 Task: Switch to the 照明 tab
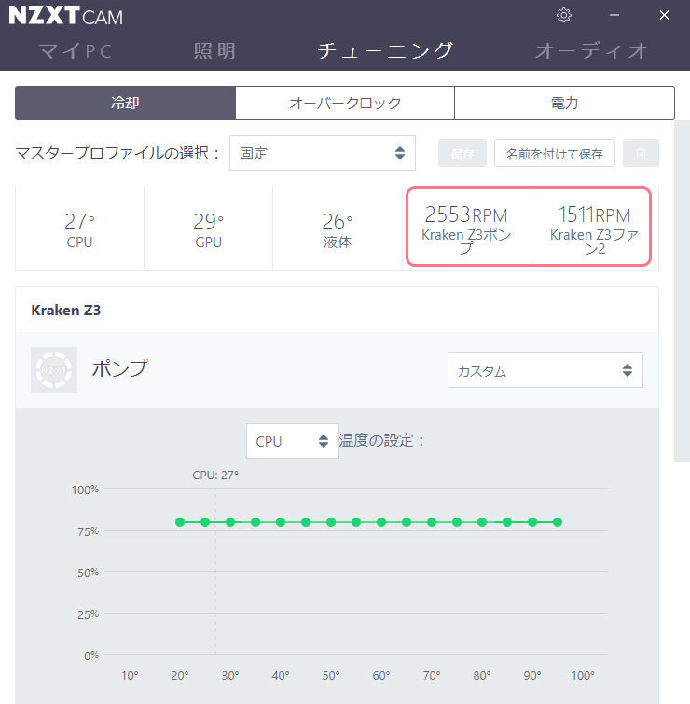214,50
